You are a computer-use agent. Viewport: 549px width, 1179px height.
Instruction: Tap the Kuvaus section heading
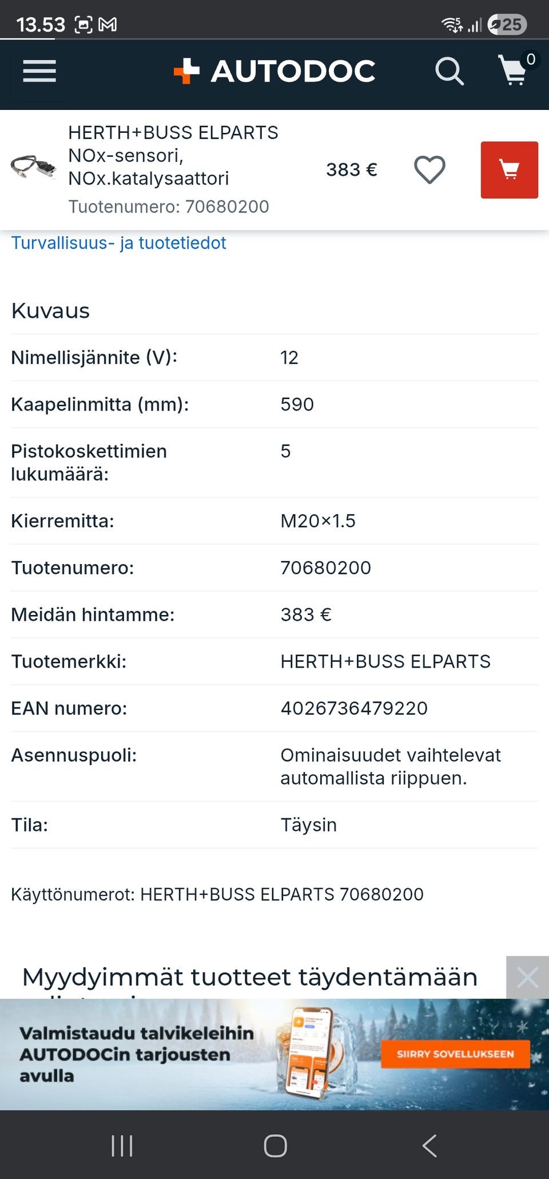tap(51, 311)
